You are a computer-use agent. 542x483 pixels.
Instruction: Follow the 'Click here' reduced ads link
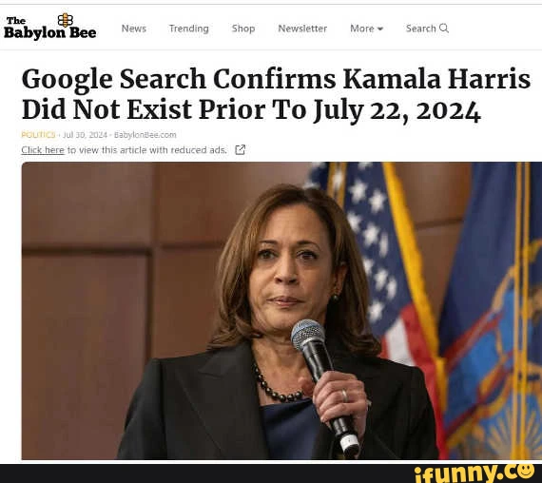pyautogui.click(x=43, y=150)
